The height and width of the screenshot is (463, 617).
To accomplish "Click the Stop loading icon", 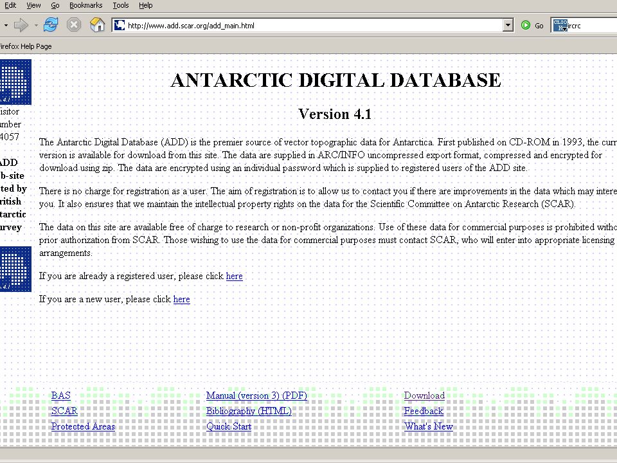I will (73, 25).
